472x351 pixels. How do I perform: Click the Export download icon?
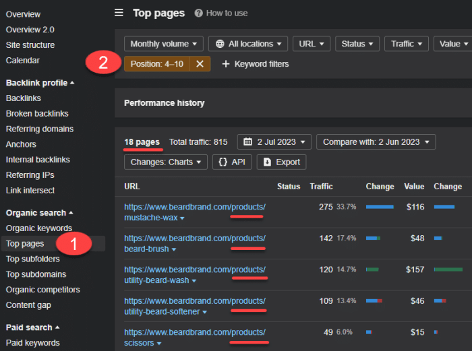click(x=267, y=162)
